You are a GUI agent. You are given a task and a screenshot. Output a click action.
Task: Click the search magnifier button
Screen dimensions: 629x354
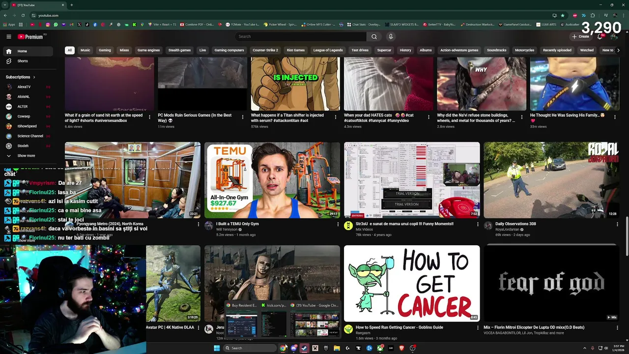pyautogui.click(x=374, y=36)
